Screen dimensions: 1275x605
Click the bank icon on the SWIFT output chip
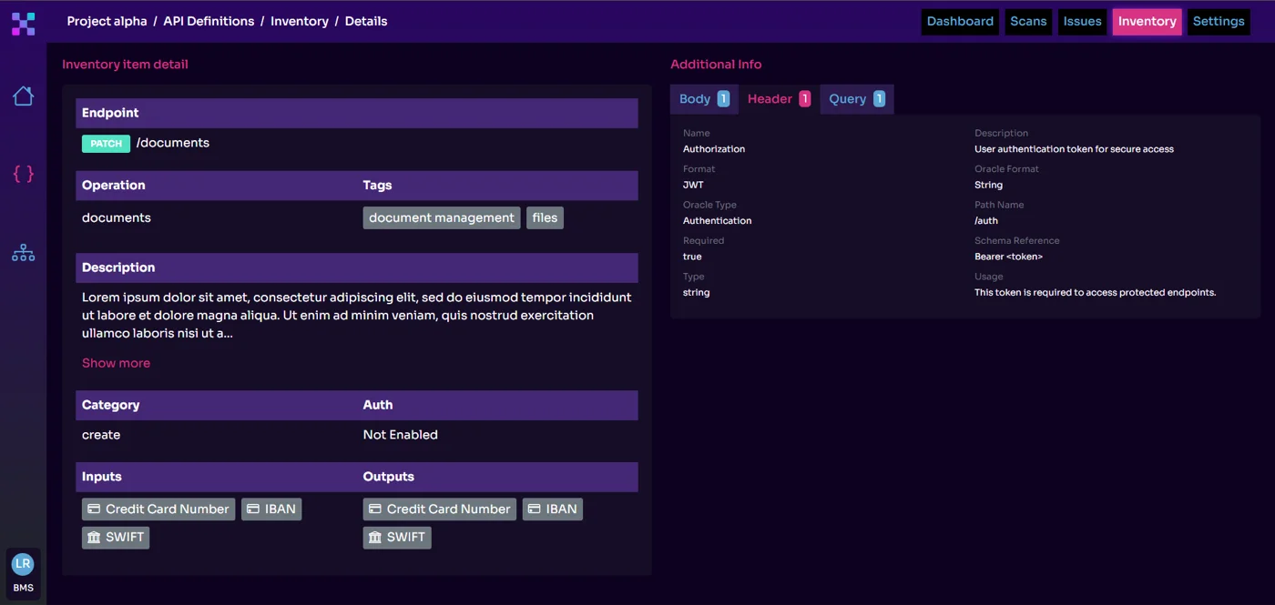[376, 537]
